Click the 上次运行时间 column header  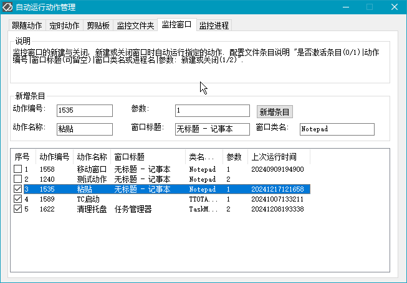tap(279, 157)
